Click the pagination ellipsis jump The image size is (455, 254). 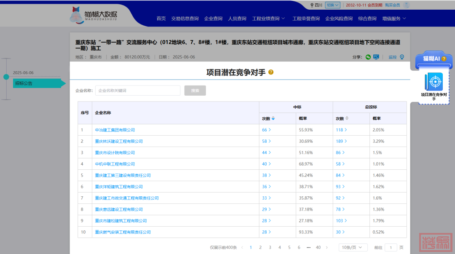tap(308, 247)
